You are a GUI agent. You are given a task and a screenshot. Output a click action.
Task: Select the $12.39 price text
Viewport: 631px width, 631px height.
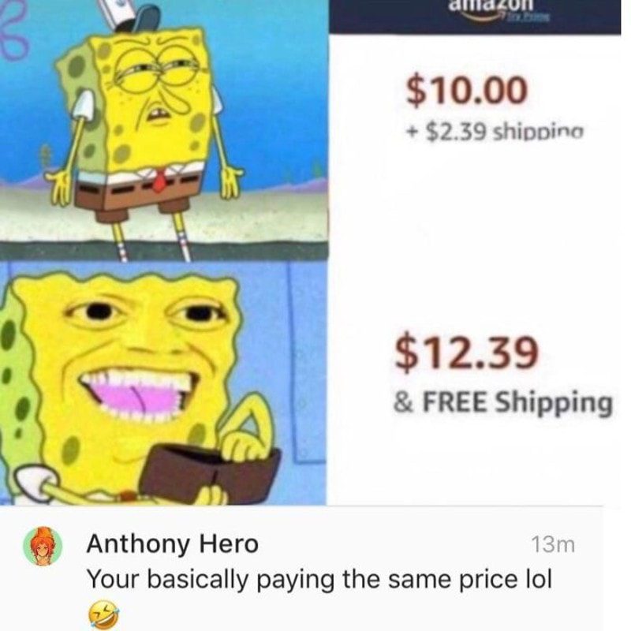coord(466,352)
